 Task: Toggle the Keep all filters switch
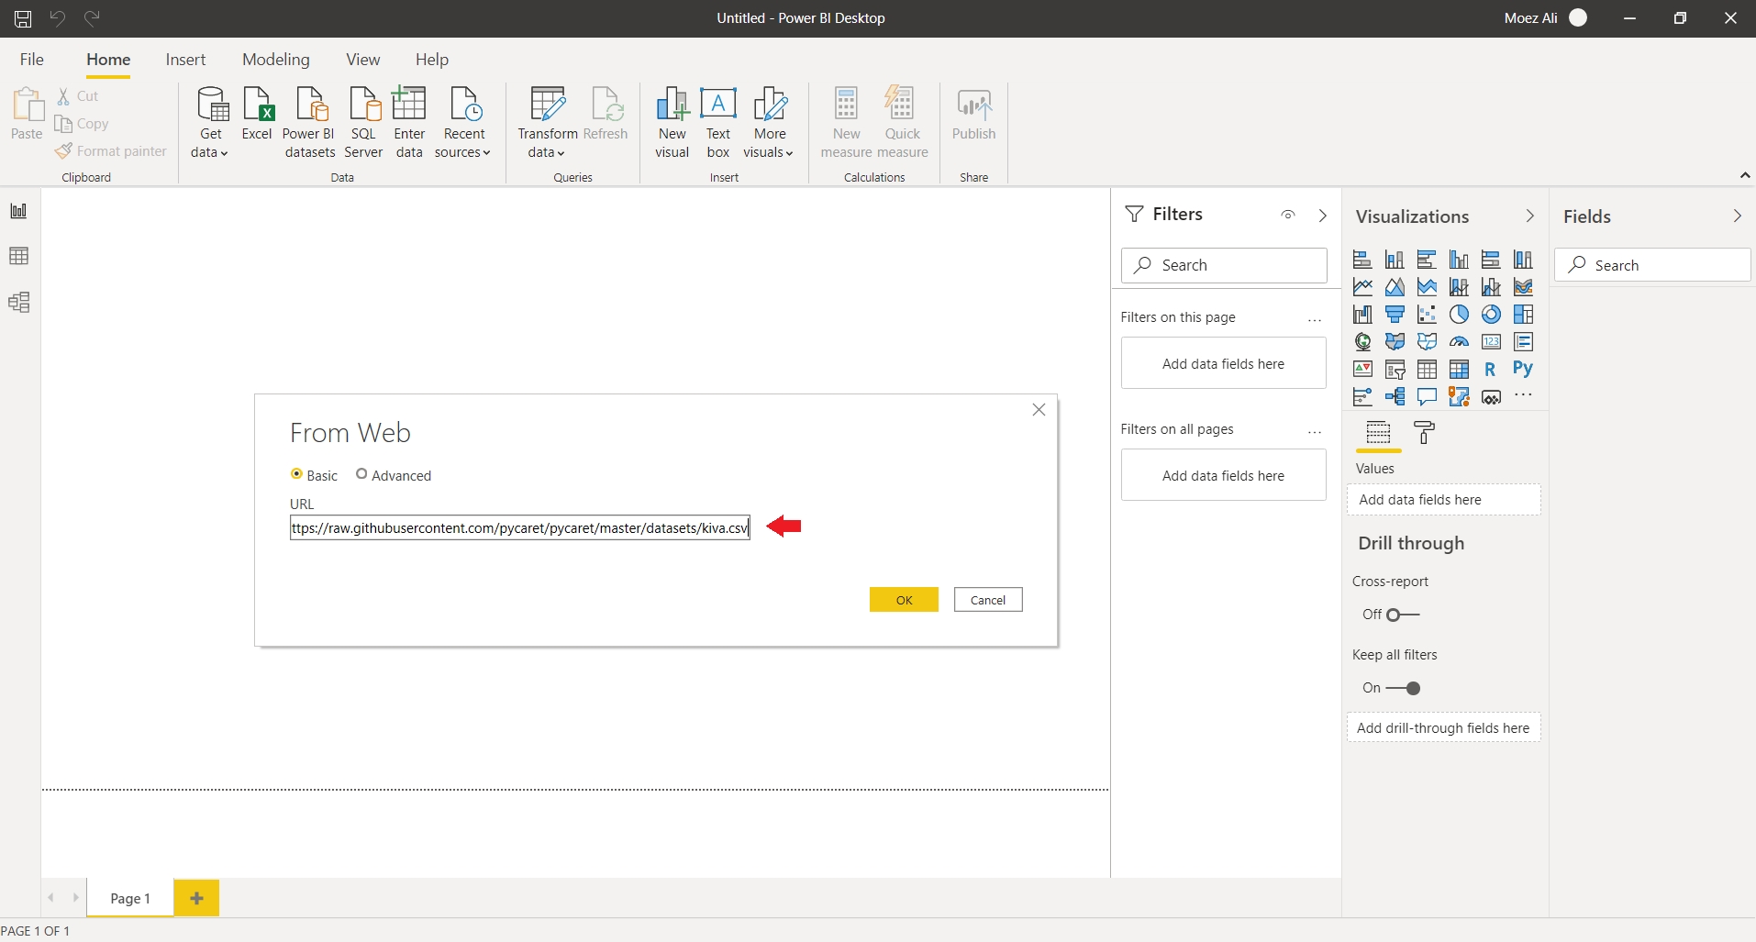1403,688
